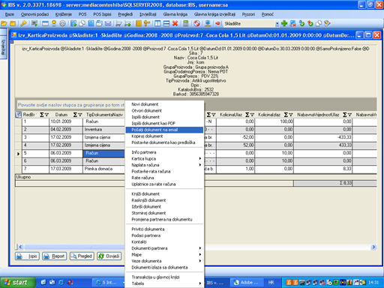This screenshot has width=384, height=288.
Task: Click the key icon in toolbar
Action: point(23,23)
